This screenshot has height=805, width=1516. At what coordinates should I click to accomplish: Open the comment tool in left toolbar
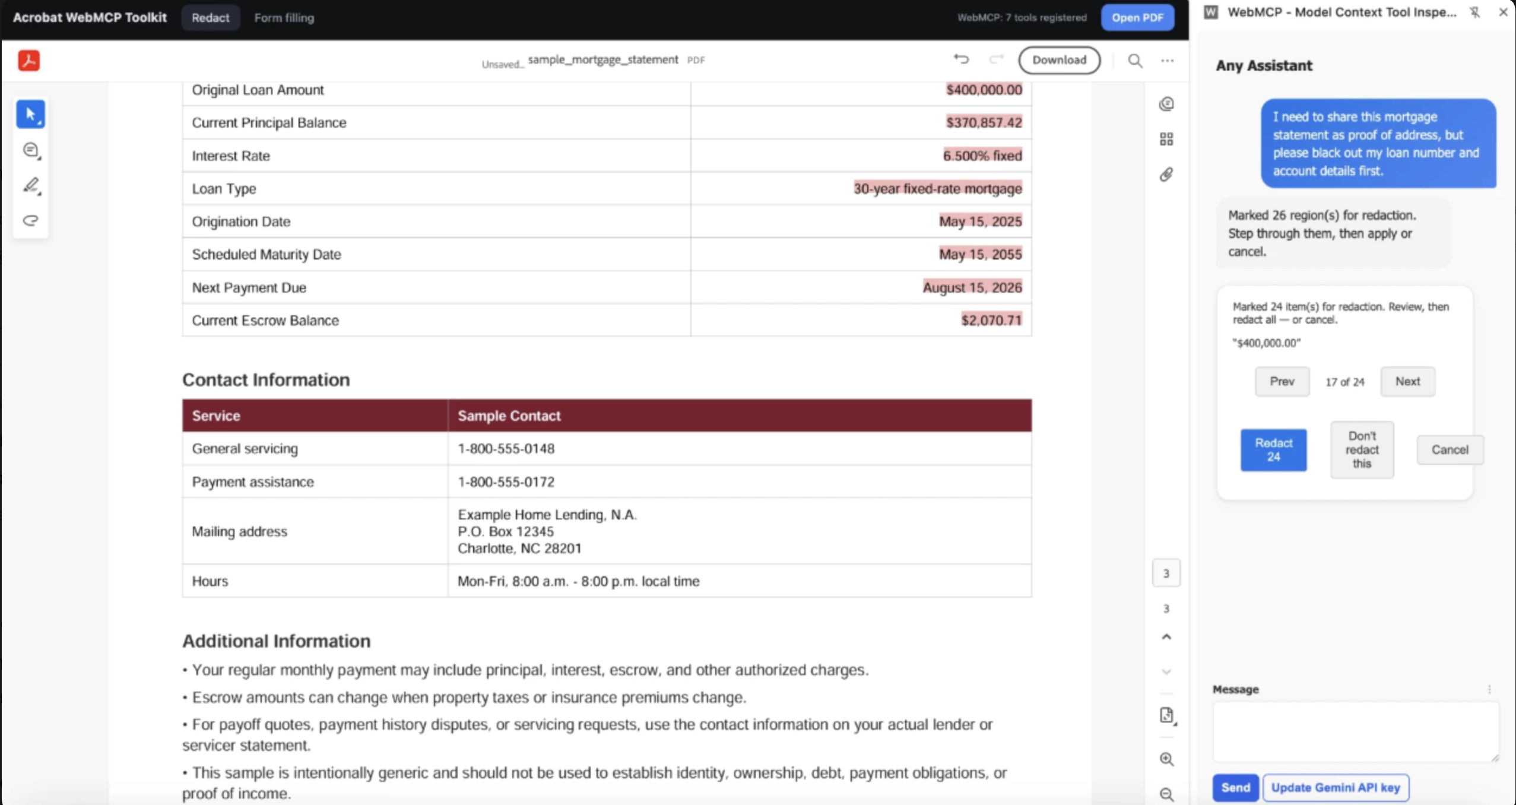(31, 150)
